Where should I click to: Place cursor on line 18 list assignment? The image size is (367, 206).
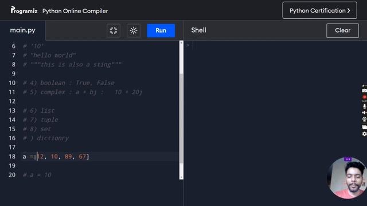pos(56,156)
